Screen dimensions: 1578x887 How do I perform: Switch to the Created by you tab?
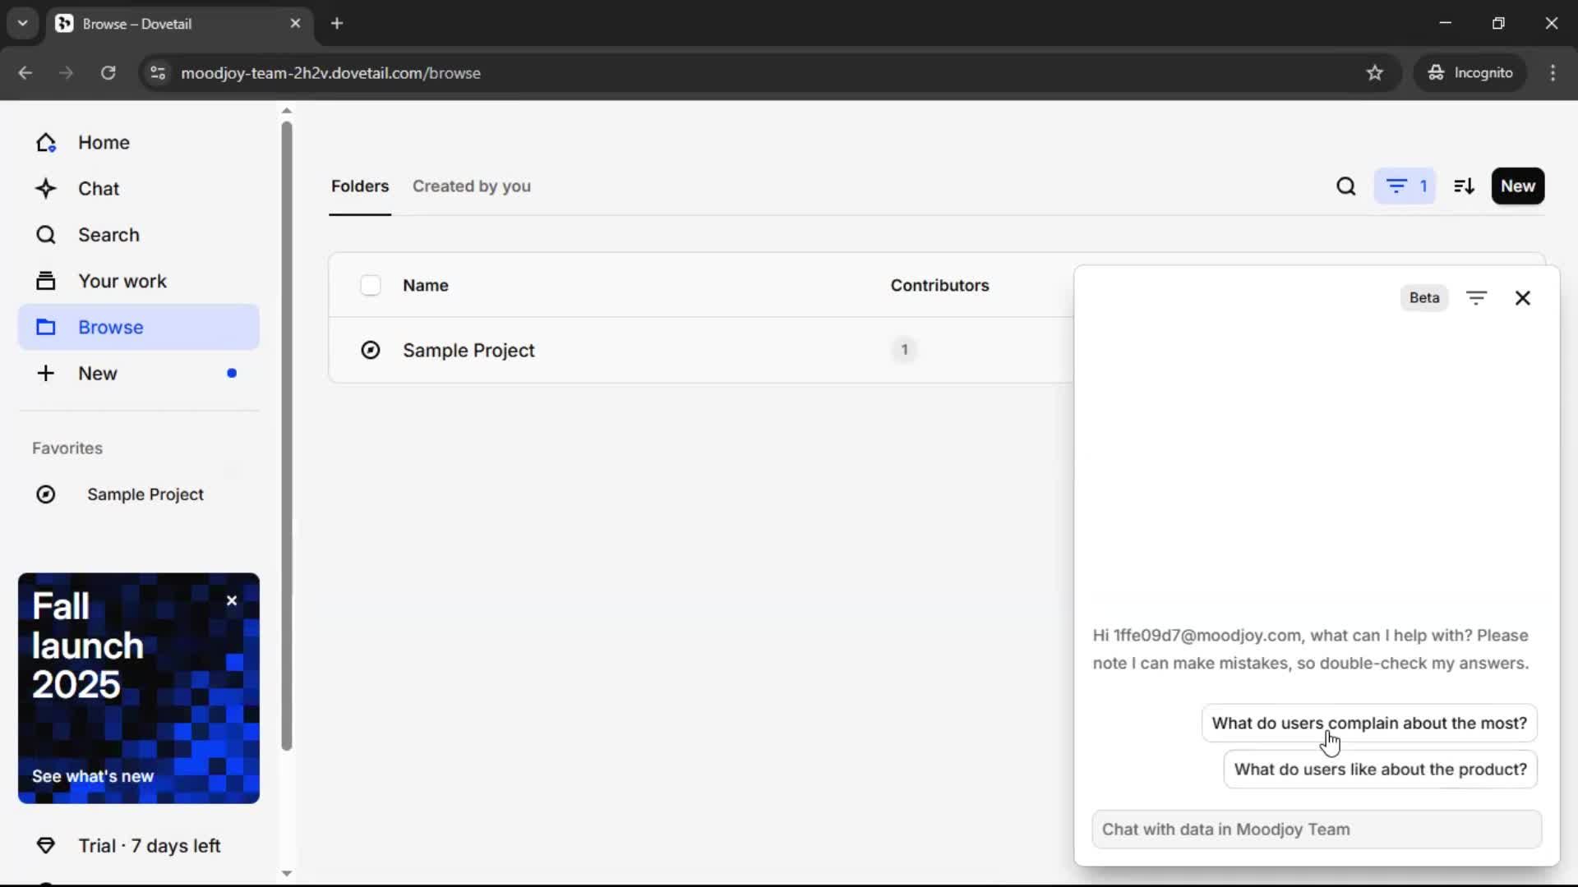(x=471, y=186)
